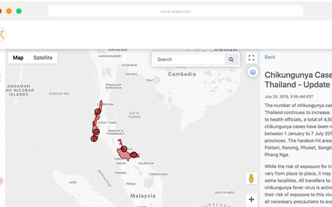
Task: Click the Chikungunya Cases article headline
Action: [298, 80]
